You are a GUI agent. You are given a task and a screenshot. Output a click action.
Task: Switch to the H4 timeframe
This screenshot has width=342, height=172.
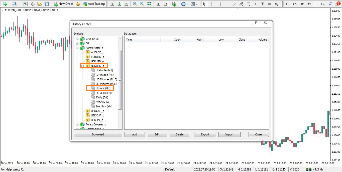click(323, 4)
